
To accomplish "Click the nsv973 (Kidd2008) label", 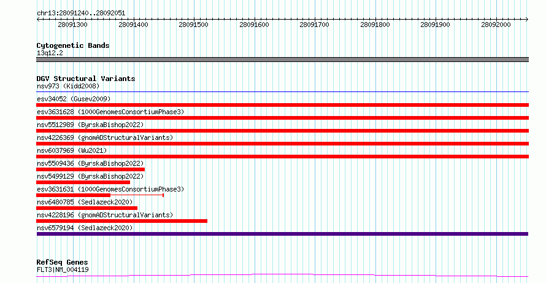I will click(68, 86).
